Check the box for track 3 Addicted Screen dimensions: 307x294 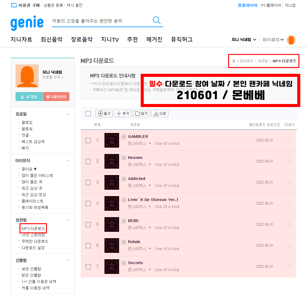(88, 182)
